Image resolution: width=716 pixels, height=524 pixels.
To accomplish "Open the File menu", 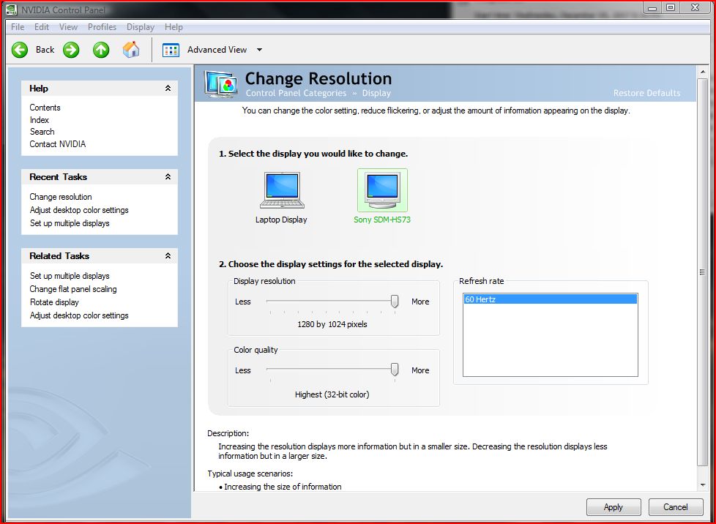I will coord(18,27).
